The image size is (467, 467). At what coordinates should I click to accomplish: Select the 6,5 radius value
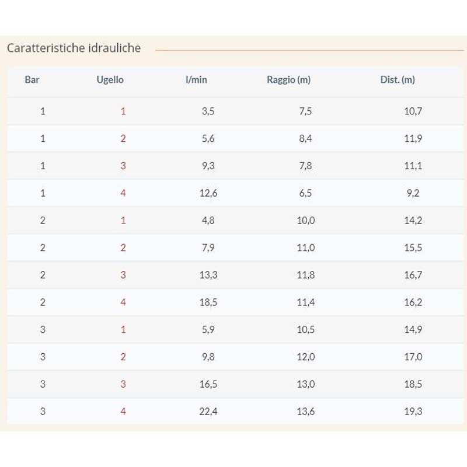click(305, 193)
